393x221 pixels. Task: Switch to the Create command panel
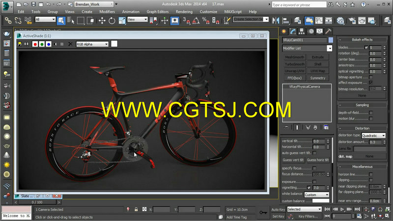click(284, 31)
